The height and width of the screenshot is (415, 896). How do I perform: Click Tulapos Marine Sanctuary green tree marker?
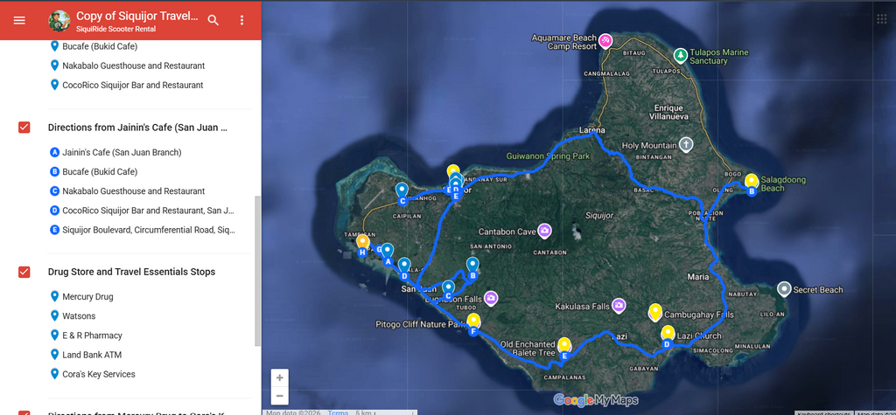point(680,55)
